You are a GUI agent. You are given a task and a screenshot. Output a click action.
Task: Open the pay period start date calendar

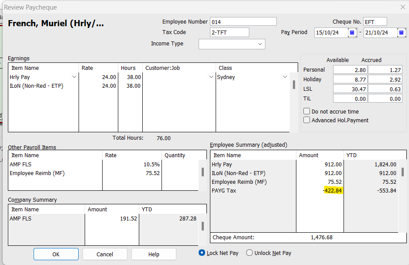tap(352, 33)
